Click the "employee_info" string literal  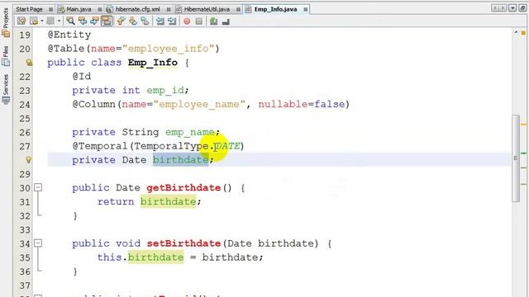tap(169, 49)
